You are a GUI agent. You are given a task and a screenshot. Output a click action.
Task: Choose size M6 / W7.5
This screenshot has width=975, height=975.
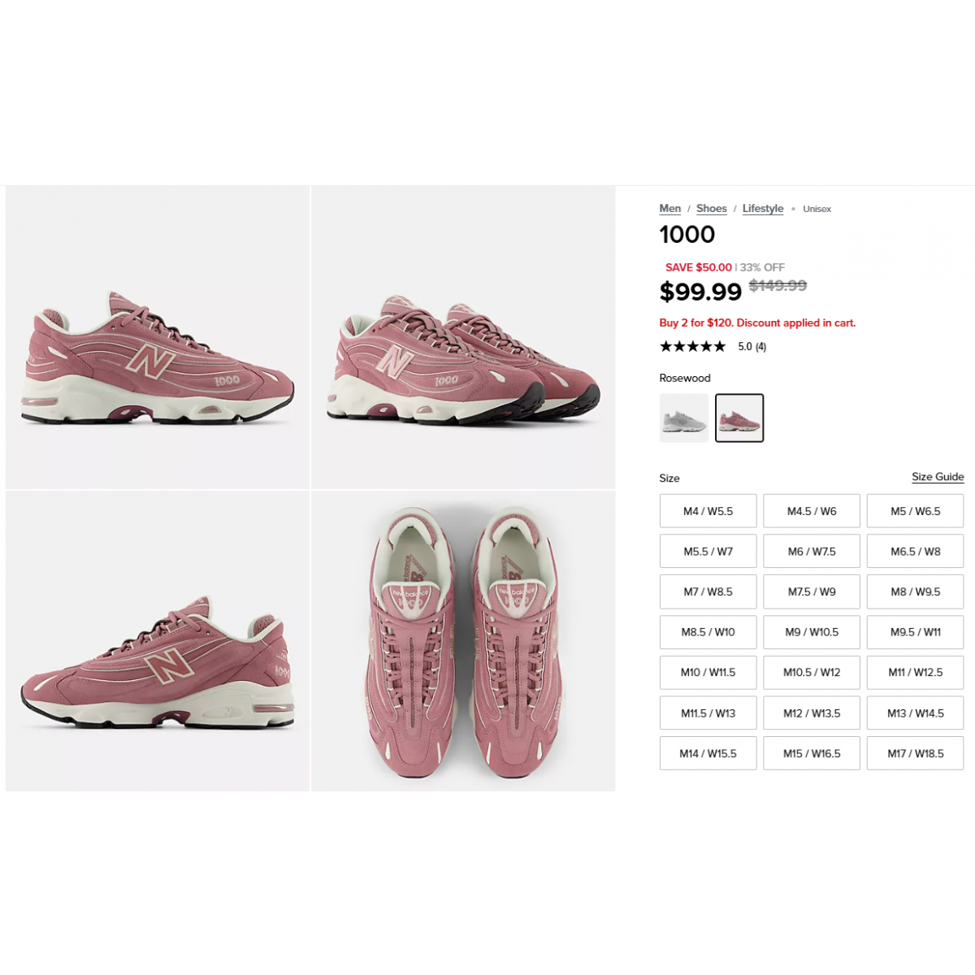click(812, 552)
